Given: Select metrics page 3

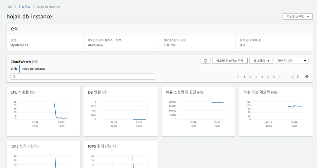Looking at the screenshot, I should [x=256, y=77].
